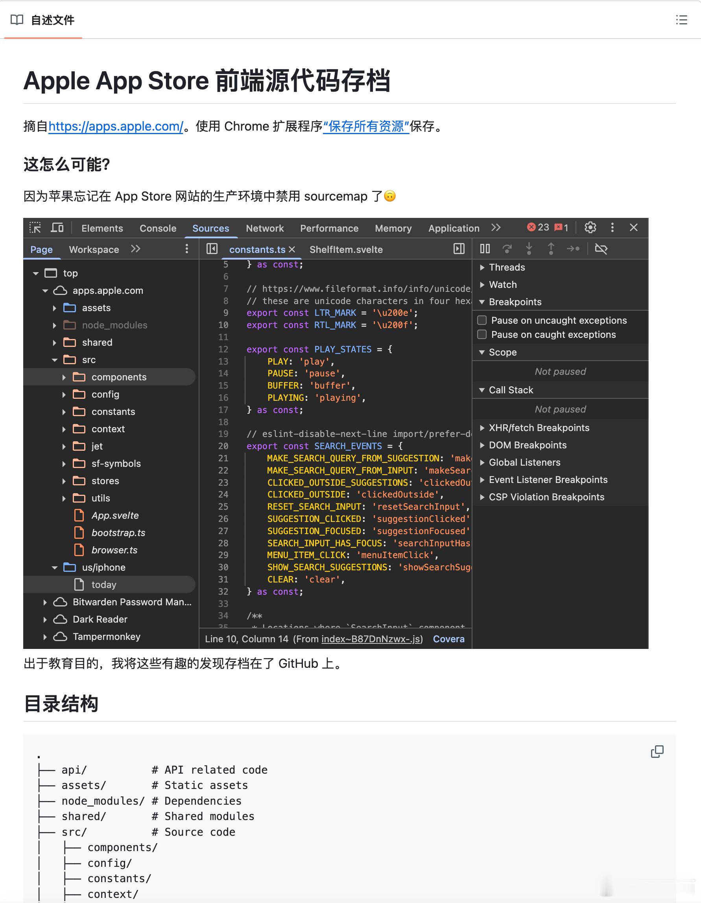Viewport: 701px width, 903px height.
Task: Close the constants.ts editor tab
Action: coord(292,249)
